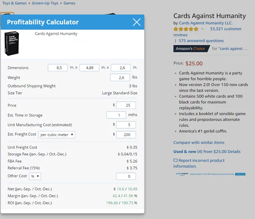Viewport: 255px width, 219px height.
Task: Click the Unit Manufacturing Cost field
Action: (x=126, y=125)
